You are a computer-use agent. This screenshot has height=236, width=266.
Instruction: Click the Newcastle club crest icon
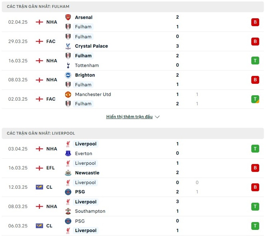68,173
